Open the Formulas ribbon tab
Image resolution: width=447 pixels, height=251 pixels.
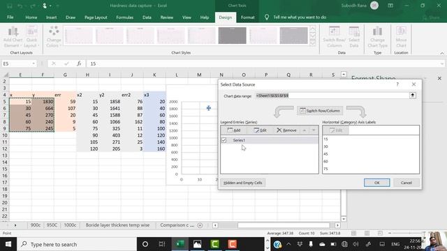(x=124, y=17)
